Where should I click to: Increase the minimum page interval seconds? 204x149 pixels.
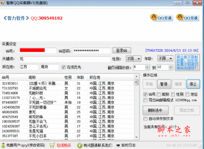(x=147, y=66)
